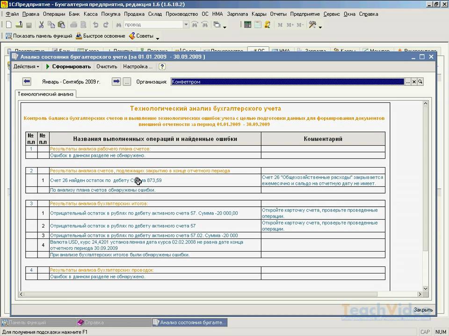Go to previous period with left arrow

(x=27, y=81)
